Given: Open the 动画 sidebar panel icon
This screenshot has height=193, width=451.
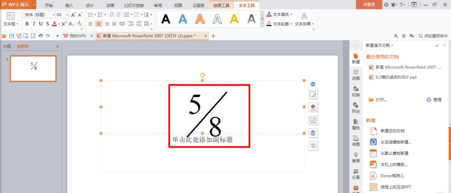Looking at the screenshot, I should point(356,75).
